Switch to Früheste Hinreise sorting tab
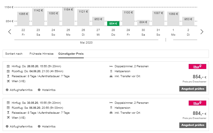 pyautogui.click(x=41, y=54)
